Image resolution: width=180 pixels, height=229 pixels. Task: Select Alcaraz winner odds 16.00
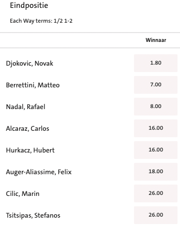coord(156,128)
